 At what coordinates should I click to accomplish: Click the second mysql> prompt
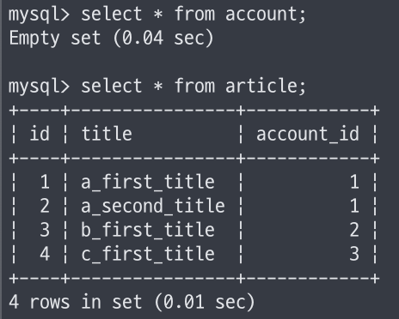[x=40, y=87]
